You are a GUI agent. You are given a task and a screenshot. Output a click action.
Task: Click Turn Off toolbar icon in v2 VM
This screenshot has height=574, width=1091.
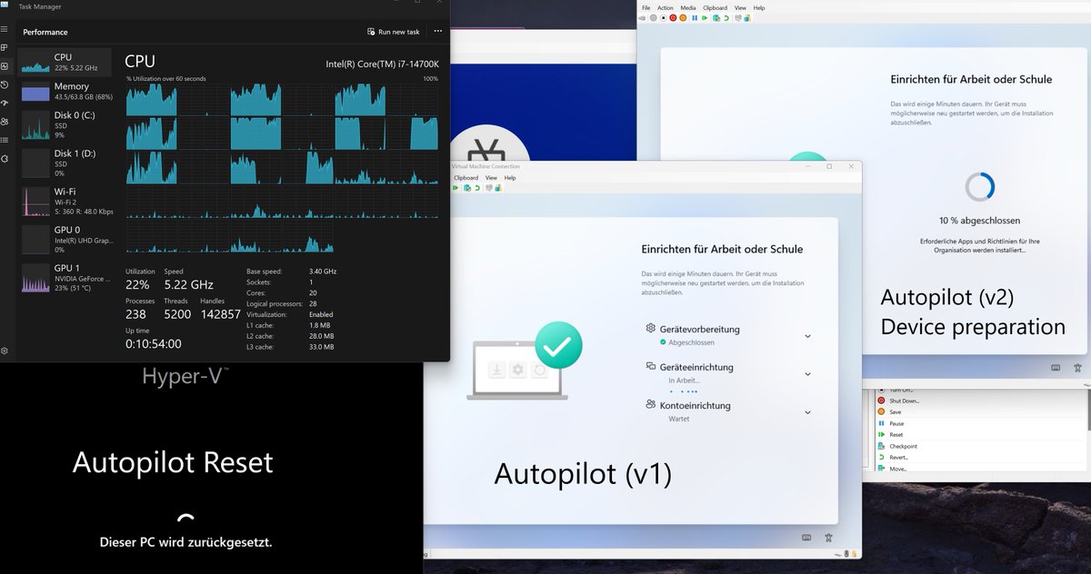click(x=664, y=18)
